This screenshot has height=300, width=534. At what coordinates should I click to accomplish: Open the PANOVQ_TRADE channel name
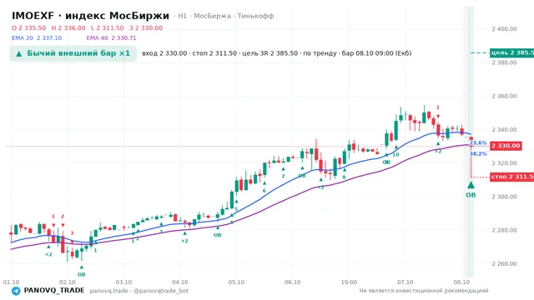(x=54, y=290)
